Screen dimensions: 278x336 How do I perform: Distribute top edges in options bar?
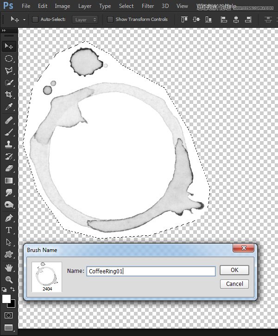click(268, 19)
